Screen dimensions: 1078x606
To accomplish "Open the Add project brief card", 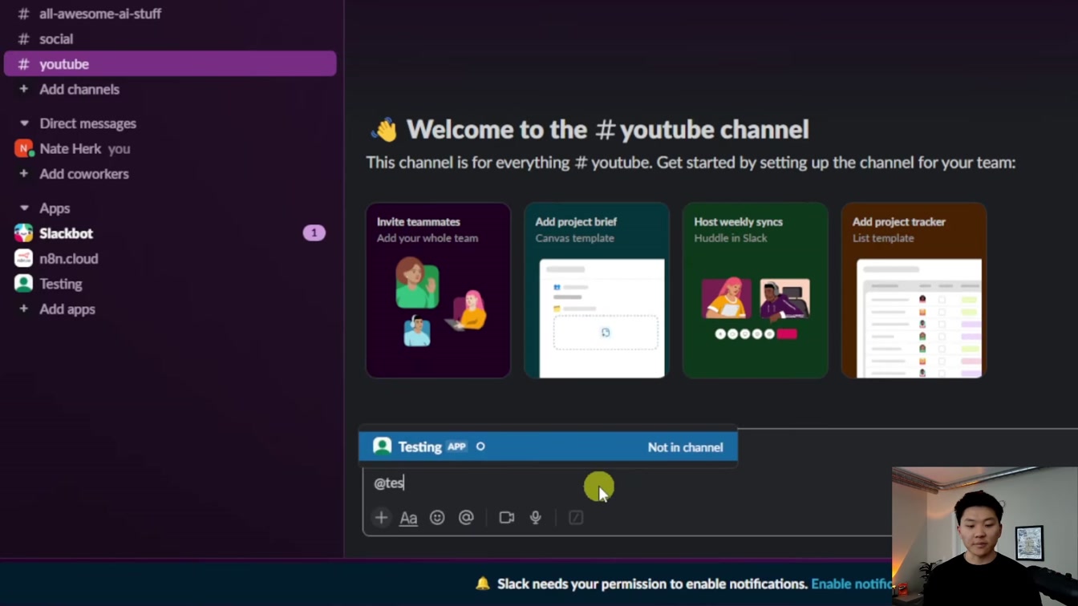I will pos(597,290).
